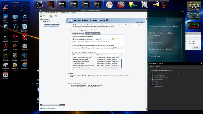Open Load REDRAGON shortcut
Viewport: 203px width, 114px height.
point(15,37)
